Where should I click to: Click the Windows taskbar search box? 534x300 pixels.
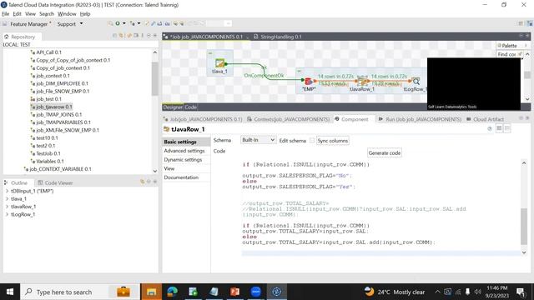point(80,292)
